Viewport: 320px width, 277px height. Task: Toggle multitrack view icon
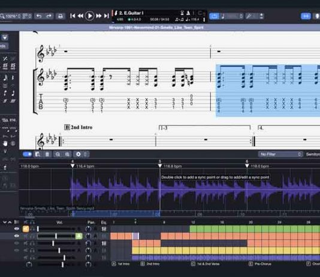coord(16,222)
